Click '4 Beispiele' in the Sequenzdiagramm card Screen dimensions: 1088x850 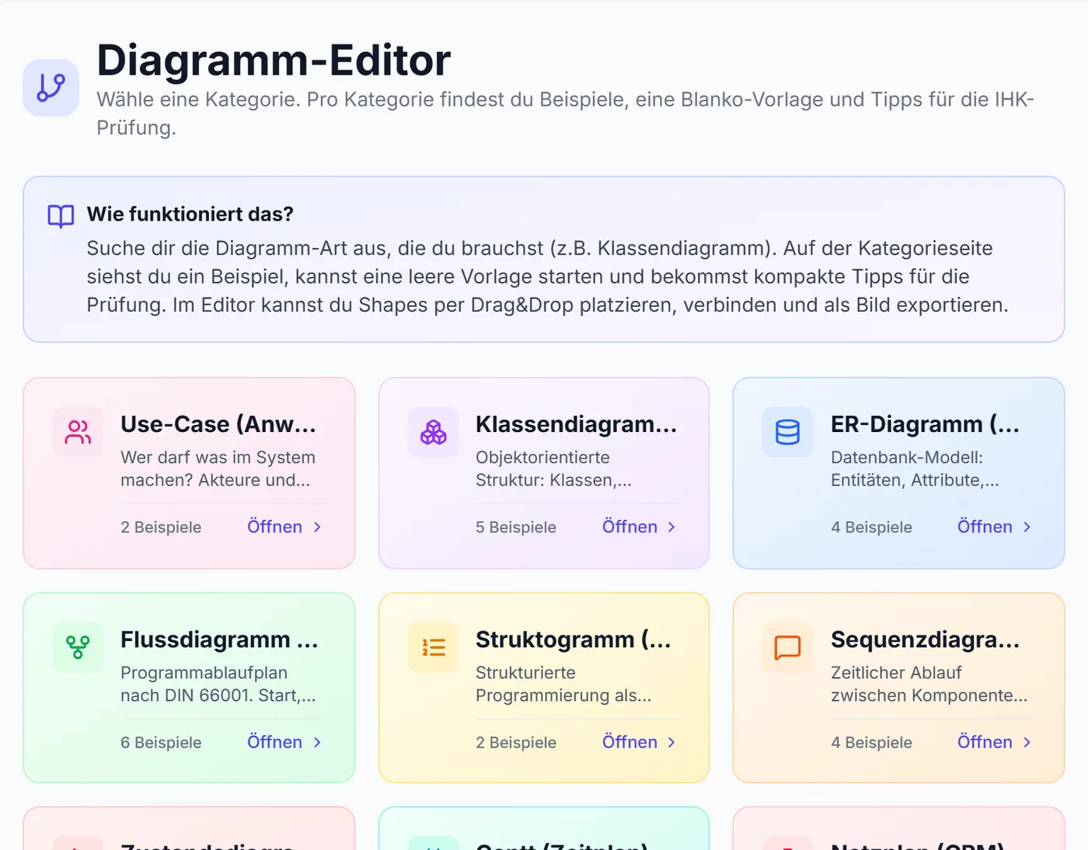pos(871,742)
